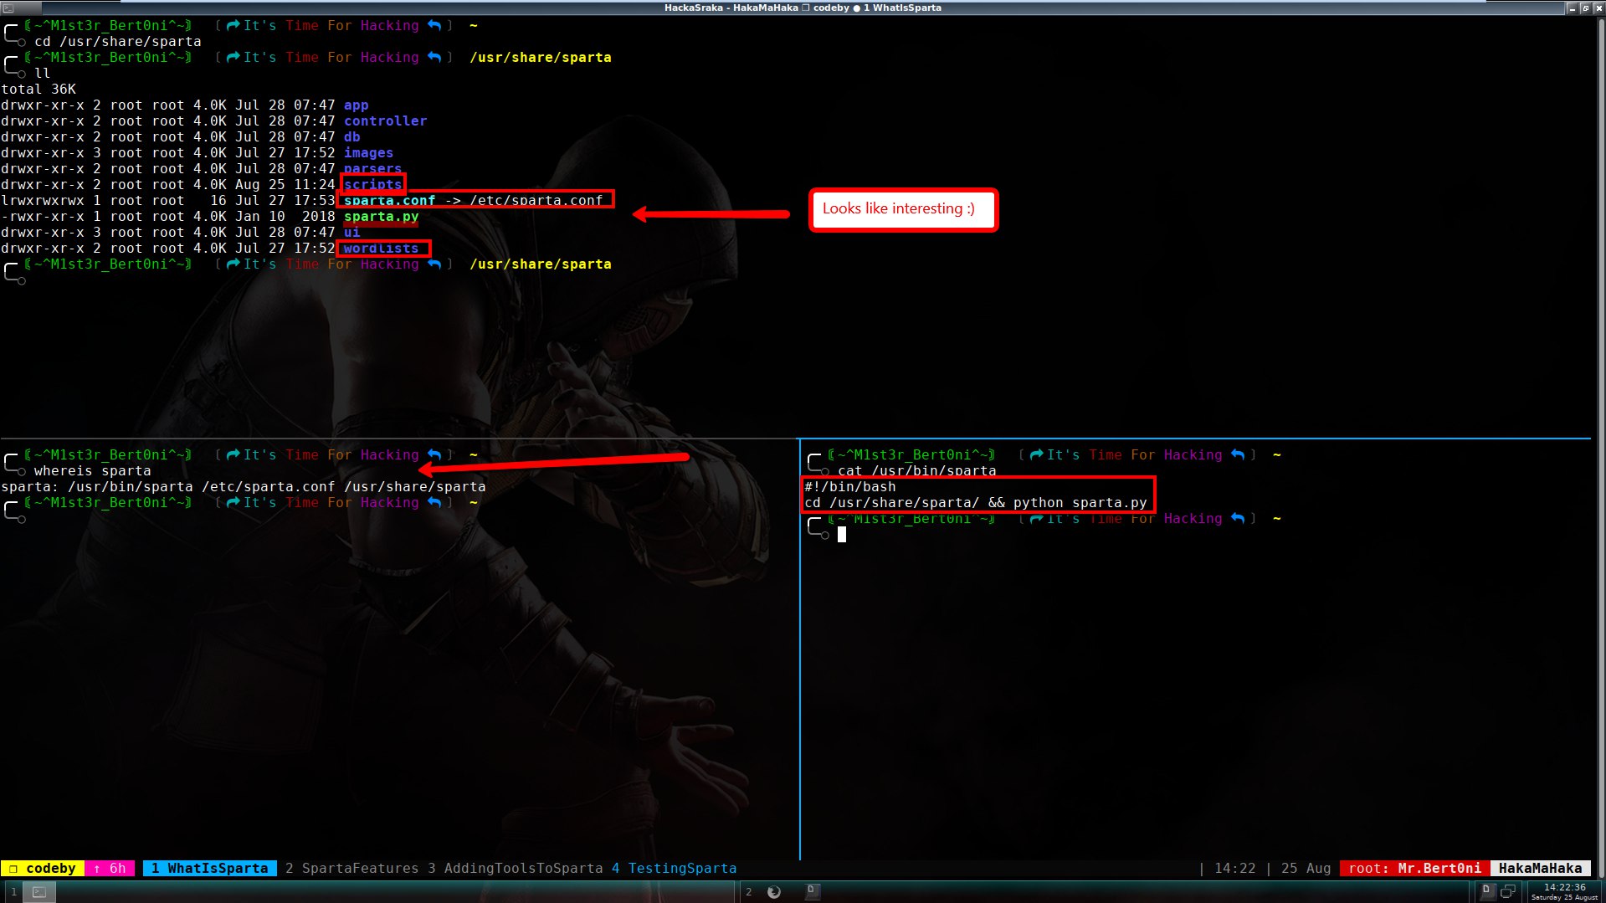
Task: Click the terminal icon in the taskbar
Action: 38,892
